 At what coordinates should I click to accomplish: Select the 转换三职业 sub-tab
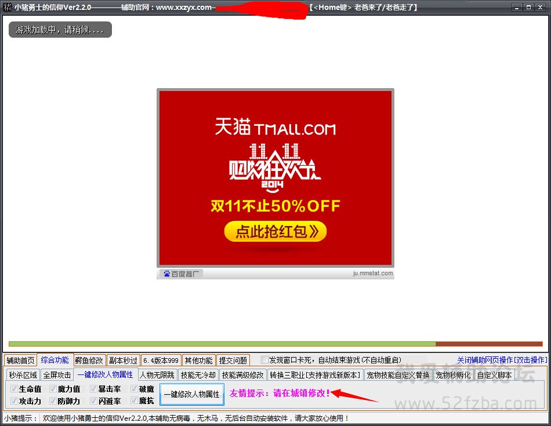point(315,375)
